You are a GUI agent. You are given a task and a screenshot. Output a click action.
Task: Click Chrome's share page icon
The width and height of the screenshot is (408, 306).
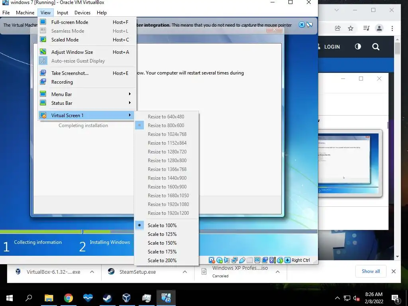[x=337, y=28]
